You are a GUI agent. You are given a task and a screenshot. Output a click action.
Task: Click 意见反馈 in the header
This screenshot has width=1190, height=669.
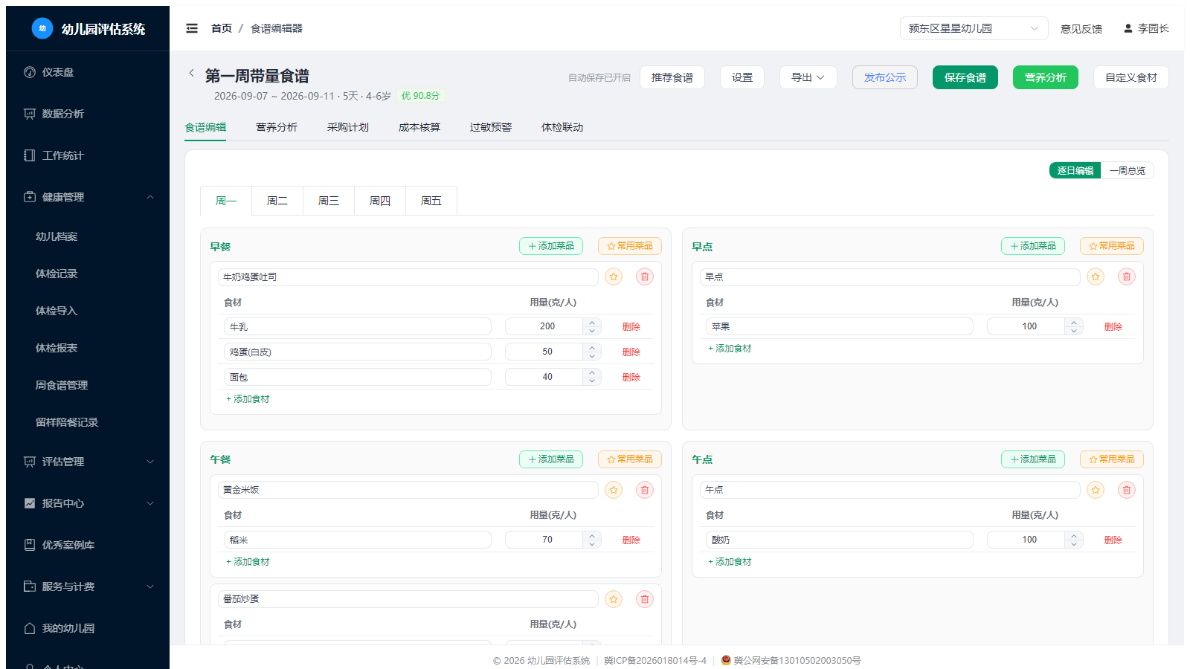[1081, 28]
